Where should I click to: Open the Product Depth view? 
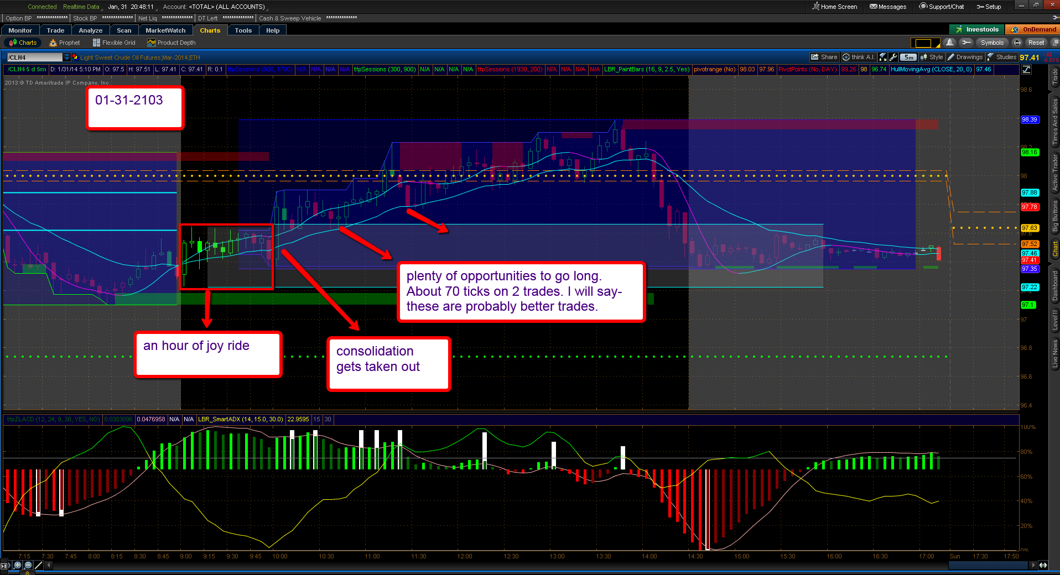point(172,43)
